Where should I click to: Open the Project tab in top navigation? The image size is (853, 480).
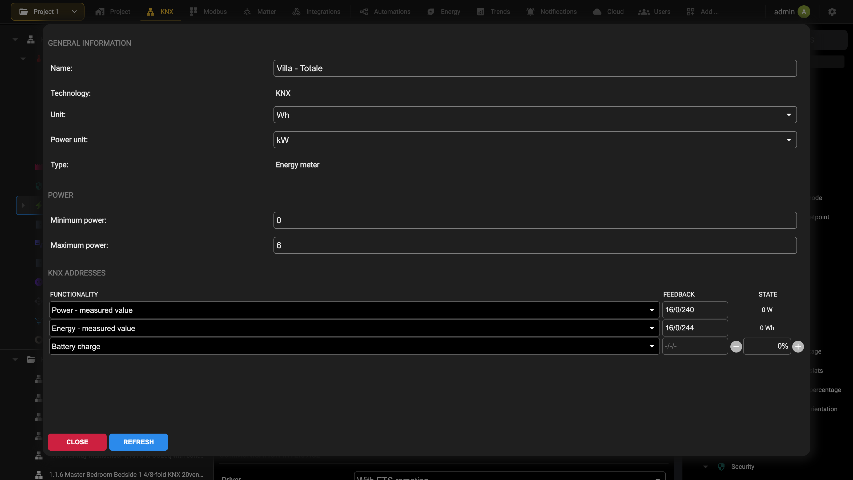[112, 11]
